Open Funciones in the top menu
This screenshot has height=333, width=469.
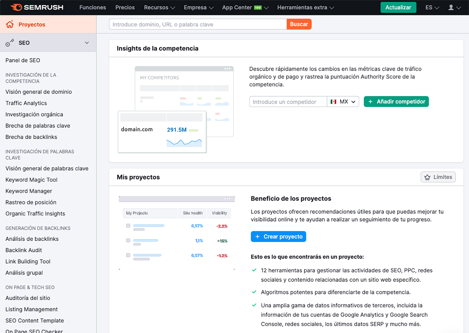pyautogui.click(x=93, y=7)
